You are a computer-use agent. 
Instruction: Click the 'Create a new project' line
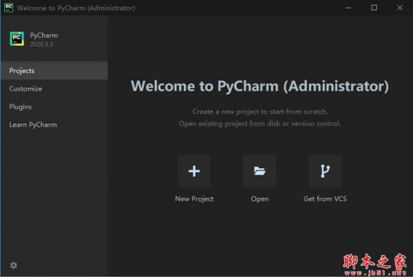(x=260, y=111)
